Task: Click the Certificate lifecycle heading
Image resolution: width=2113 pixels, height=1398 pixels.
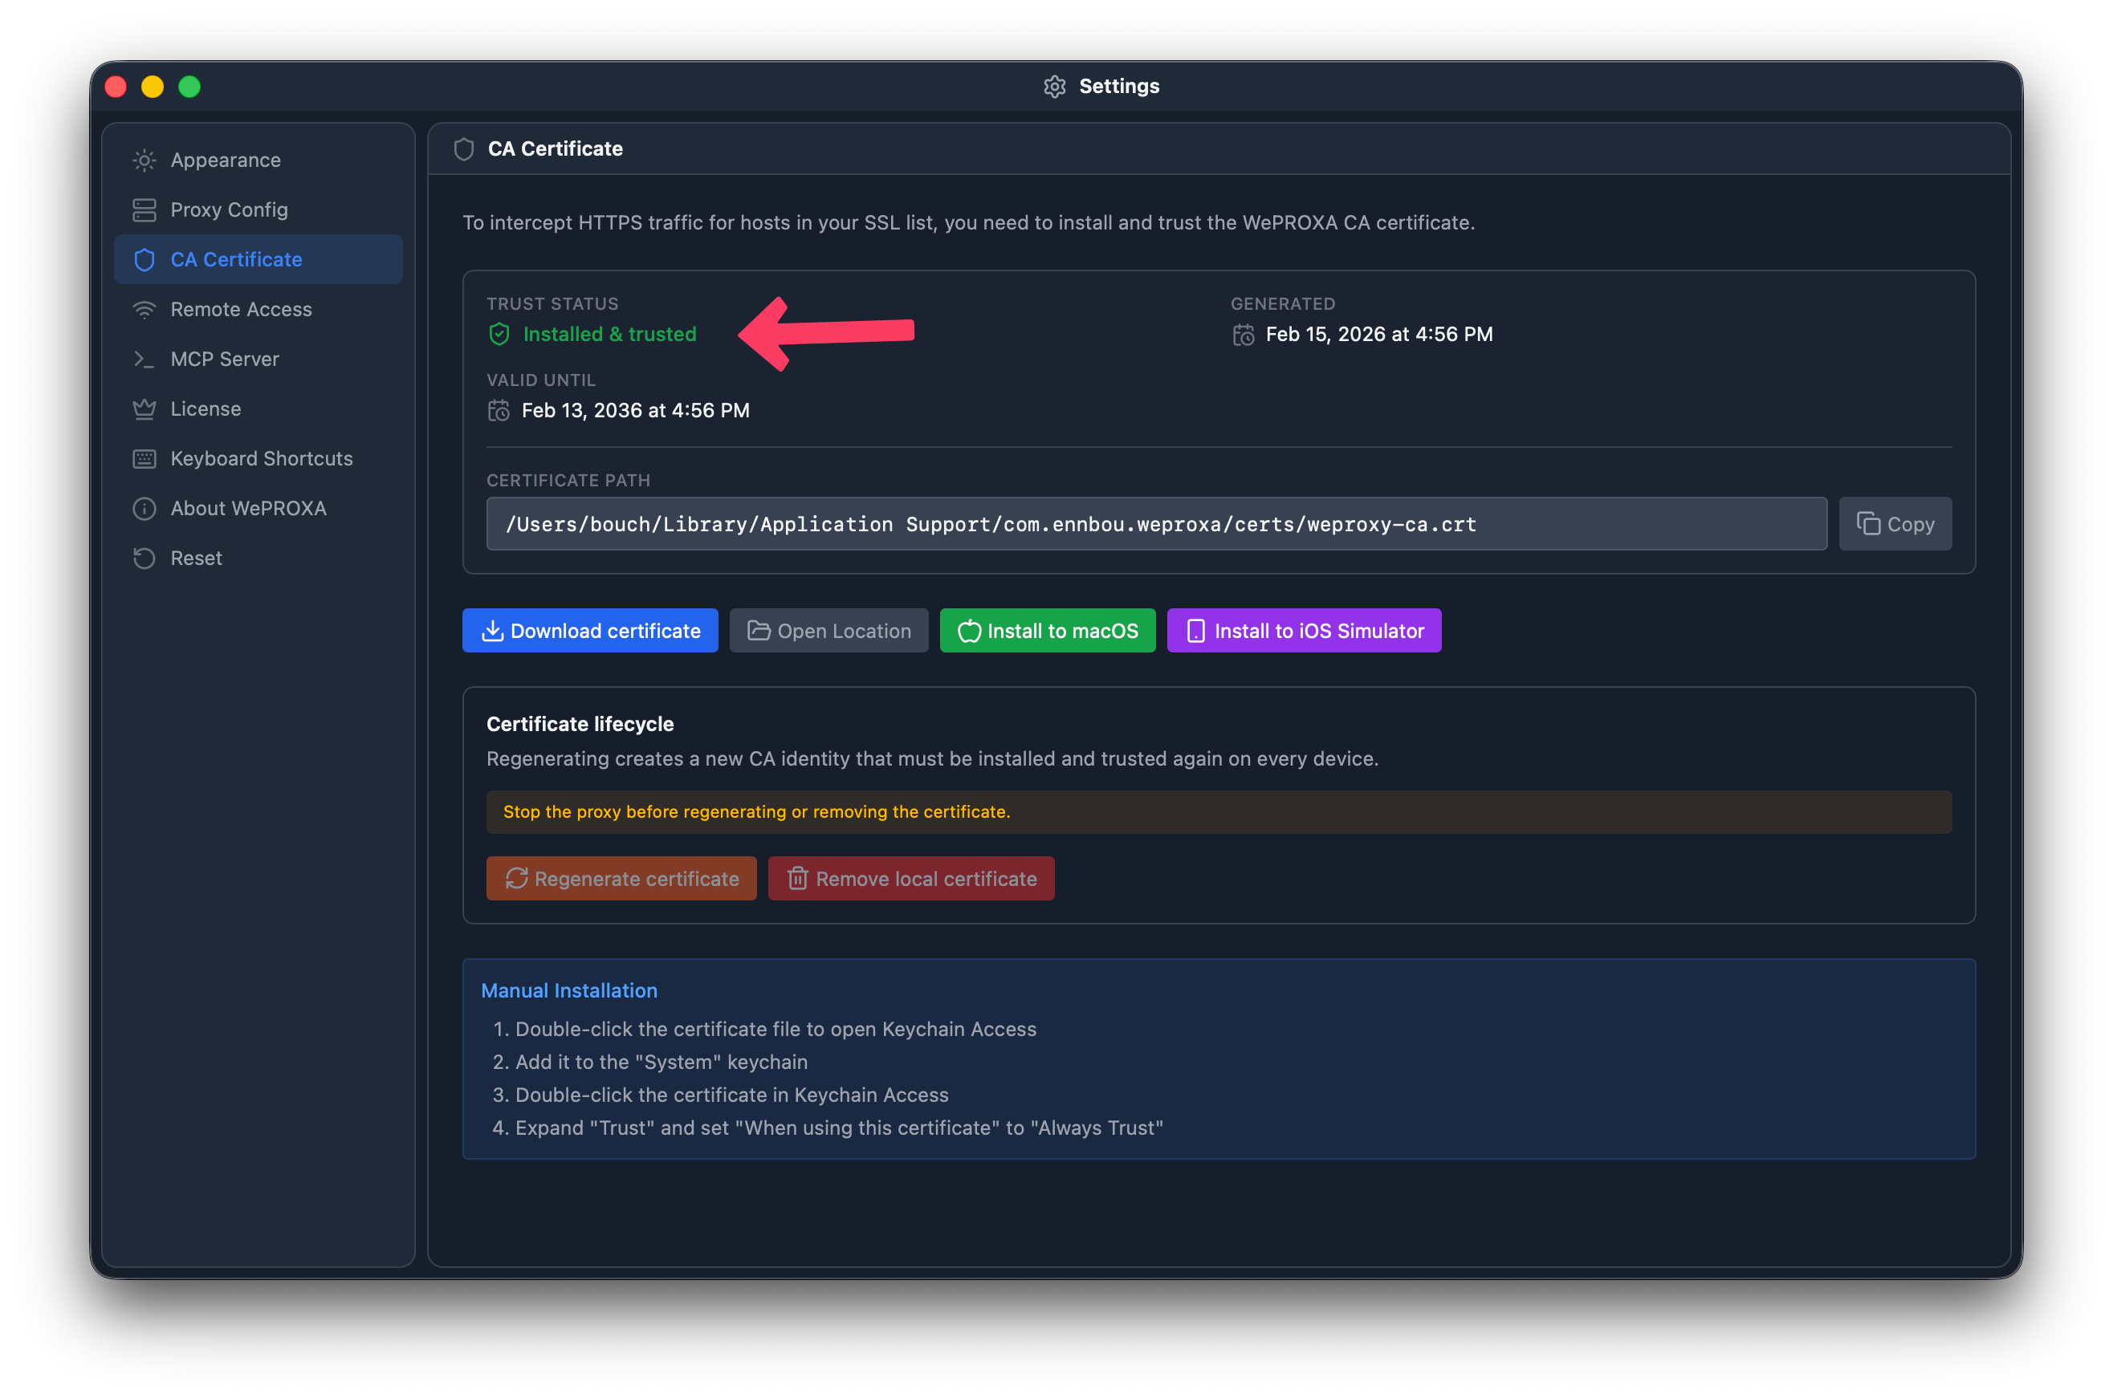Action: click(580, 725)
